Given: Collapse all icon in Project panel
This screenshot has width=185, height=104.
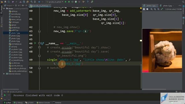Looking at the screenshot, I should coord(19,5).
